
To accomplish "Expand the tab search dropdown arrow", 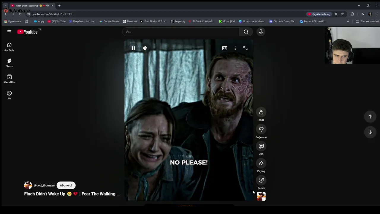I will coord(5,5).
